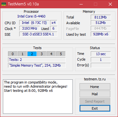Click the '"Simple Memory Test", 254, 32Mb' field
The image size is (118, 117).
(x=37, y=65)
